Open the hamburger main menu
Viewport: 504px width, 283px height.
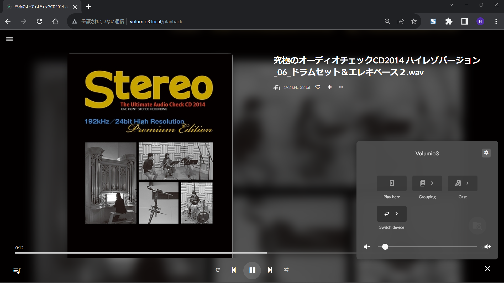(x=9, y=39)
